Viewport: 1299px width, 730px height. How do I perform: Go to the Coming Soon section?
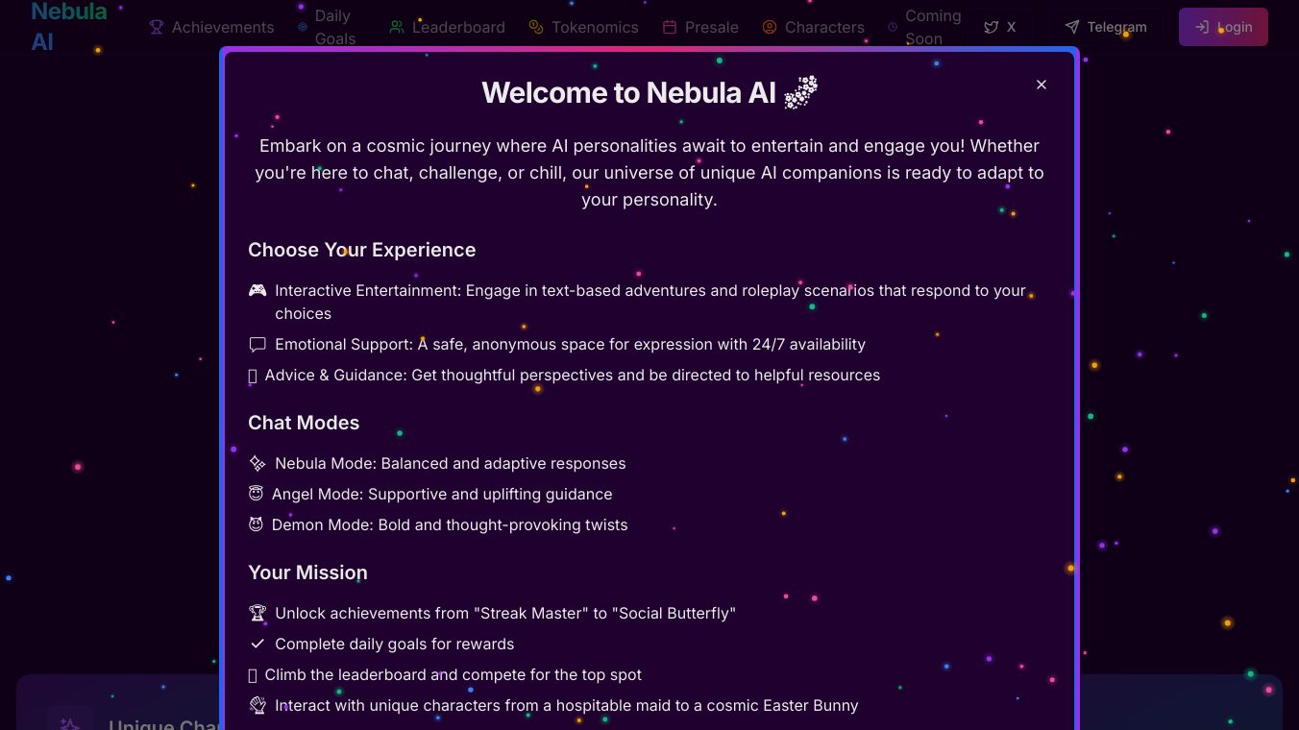tap(932, 27)
